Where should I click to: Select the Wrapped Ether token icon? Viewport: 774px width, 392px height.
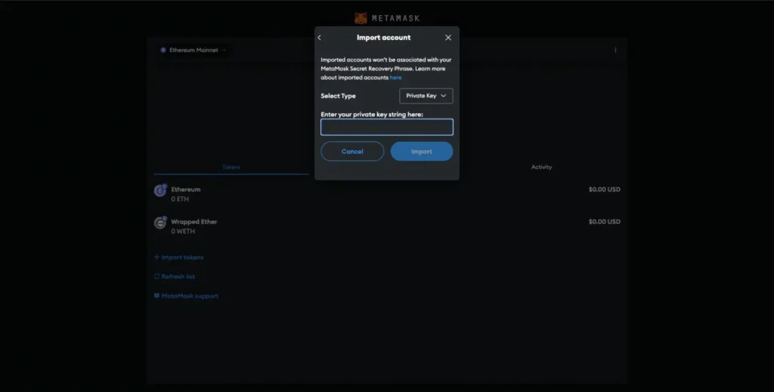tap(160, 223)
